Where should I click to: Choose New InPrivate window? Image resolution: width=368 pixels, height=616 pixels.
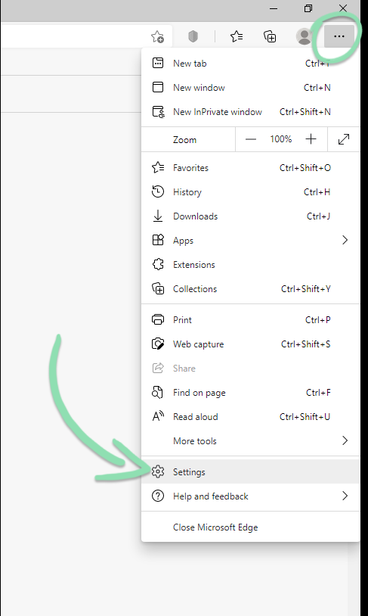(x=250, y=112)
